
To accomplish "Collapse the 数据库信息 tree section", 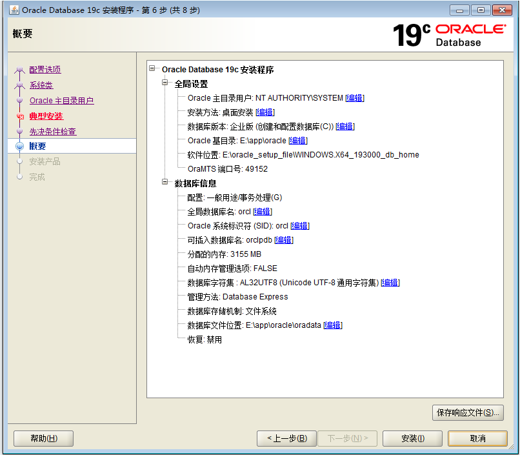I will click(165, 182).
